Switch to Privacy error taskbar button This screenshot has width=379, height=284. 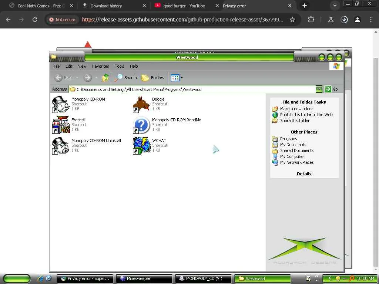click(85, 279)
